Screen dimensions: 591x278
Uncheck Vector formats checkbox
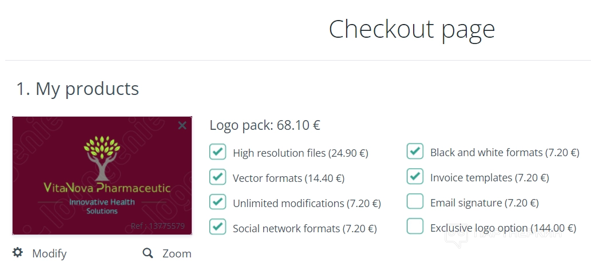point(217,177)
